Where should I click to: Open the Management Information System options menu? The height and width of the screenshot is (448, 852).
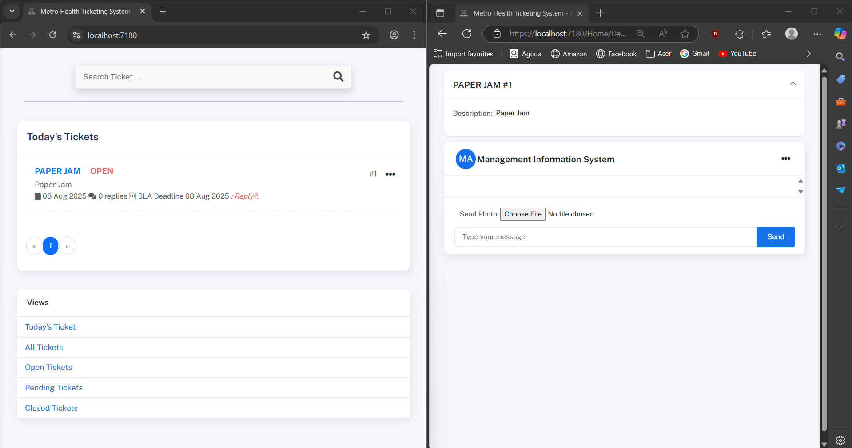[785, 159]
